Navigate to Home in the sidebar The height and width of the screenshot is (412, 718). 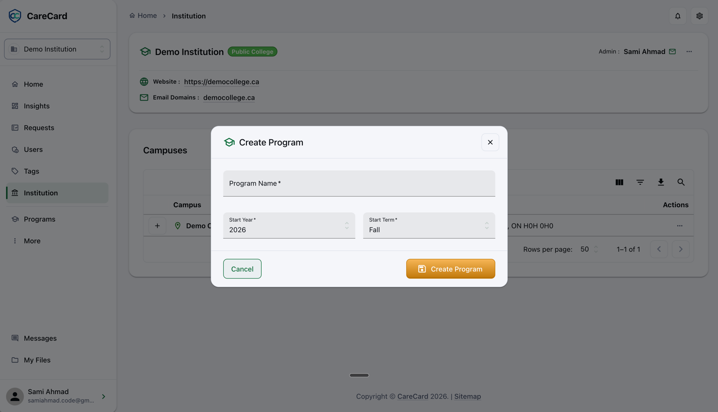tap(57, 84)
